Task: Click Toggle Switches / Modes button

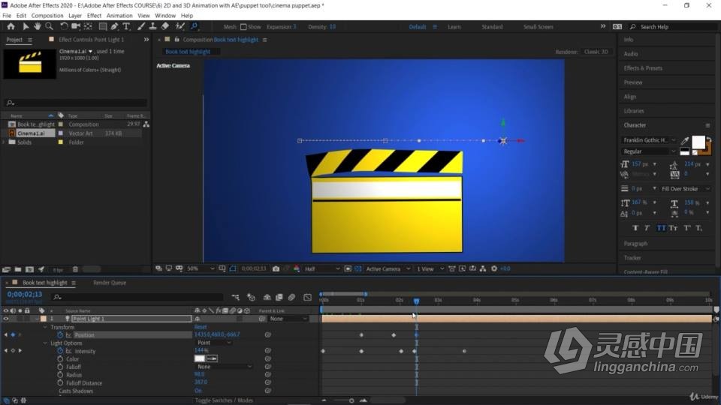Action: (224, 400)
